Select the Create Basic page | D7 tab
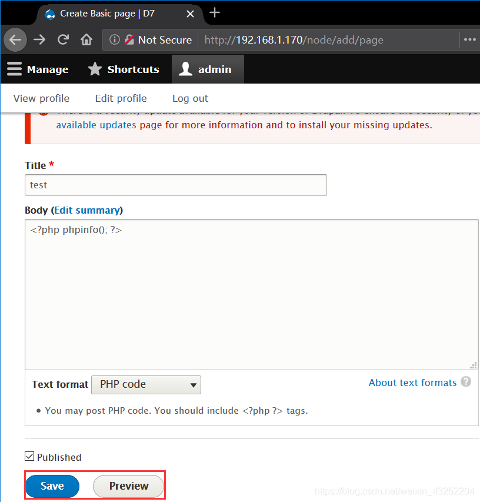Viewport: 480px width, 502px height. 121,14
